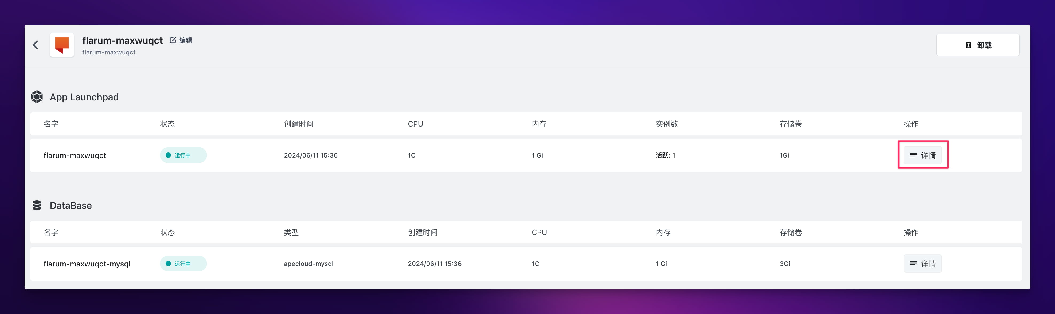This screenshot has height=314, width=1055.
Task: Click the App Launchpad section title
Action: [x=84, y=97]
